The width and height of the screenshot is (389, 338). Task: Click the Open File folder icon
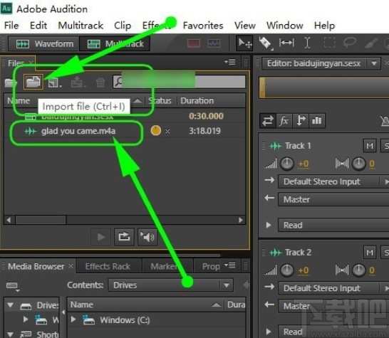coord(10,82)
